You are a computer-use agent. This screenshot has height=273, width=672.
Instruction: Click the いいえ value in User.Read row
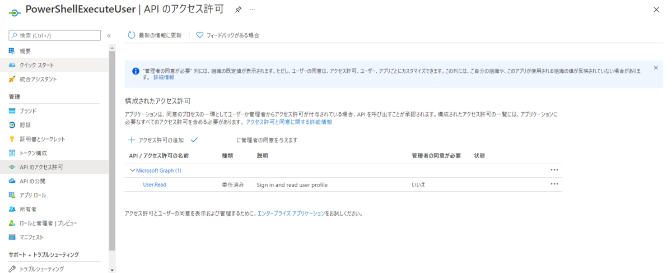418,184
